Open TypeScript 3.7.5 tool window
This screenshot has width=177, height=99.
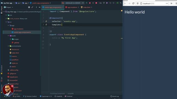46,96
